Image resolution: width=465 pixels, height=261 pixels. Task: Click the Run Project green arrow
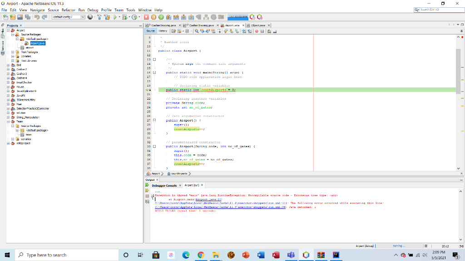pyautogui.click(x=114, y=17)
